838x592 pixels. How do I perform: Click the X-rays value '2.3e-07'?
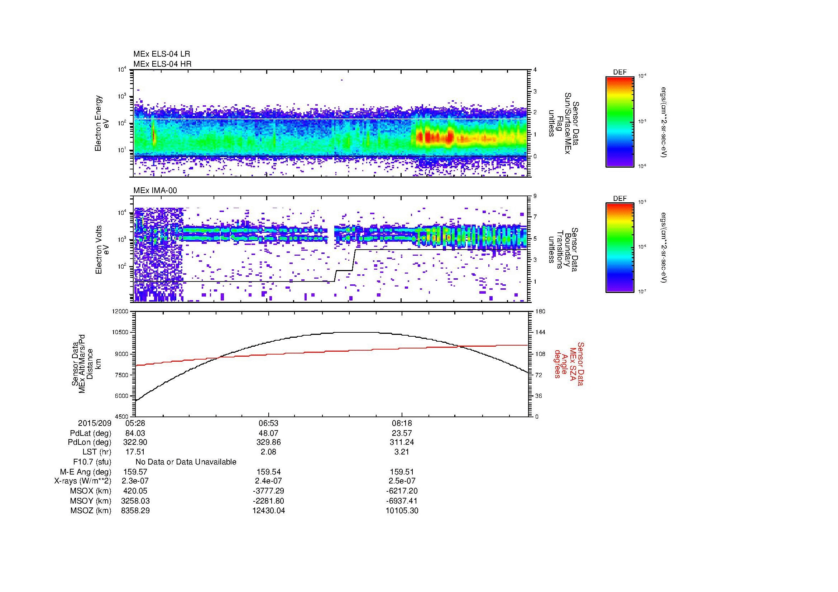[135, 481]
